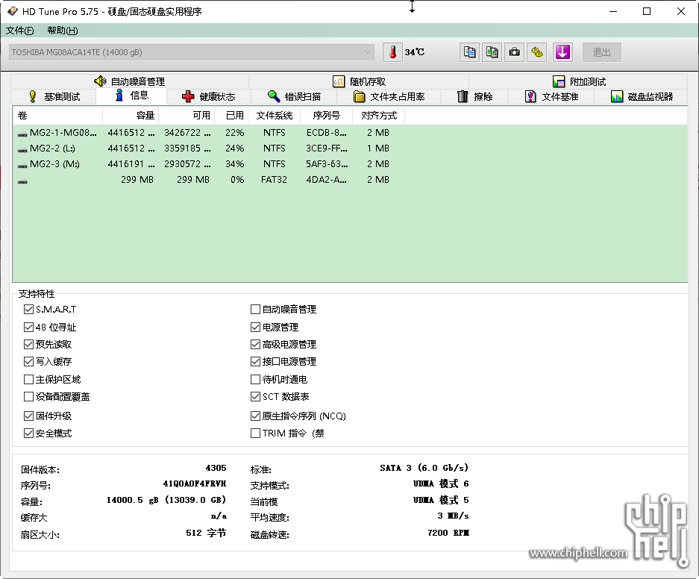Open the options gear icon
The height and width of the screenshot is (579, 699).
click(536, 52)
